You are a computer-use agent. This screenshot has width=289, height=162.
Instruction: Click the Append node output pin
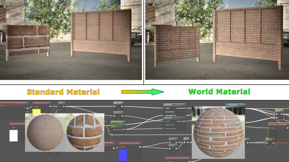[x=282, y=114]
